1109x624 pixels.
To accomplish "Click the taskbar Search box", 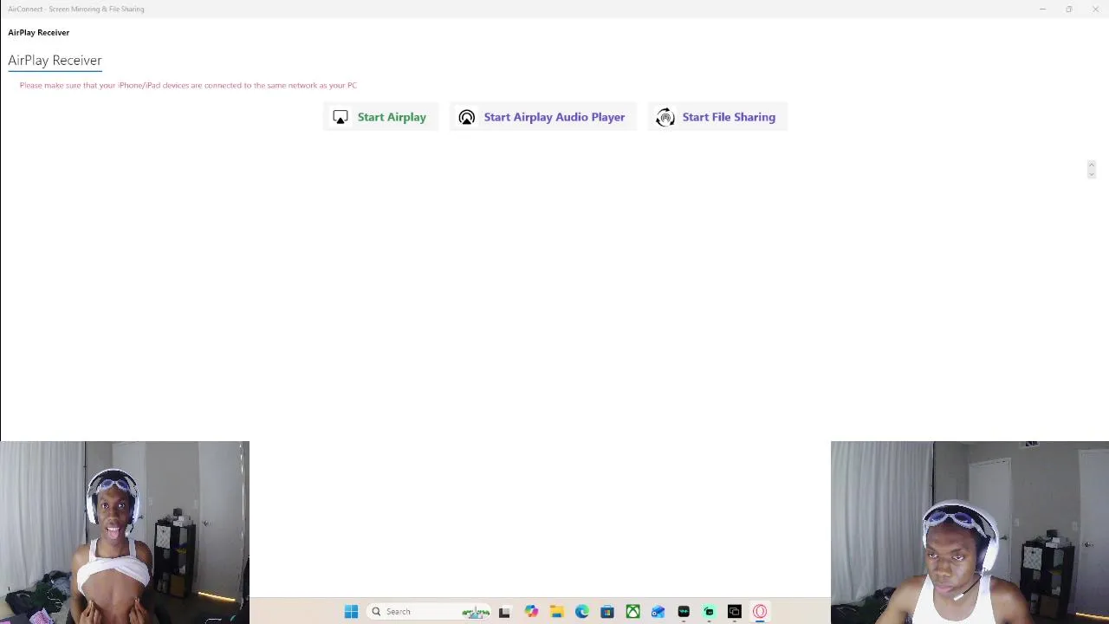I will click(x=428, y=612).
